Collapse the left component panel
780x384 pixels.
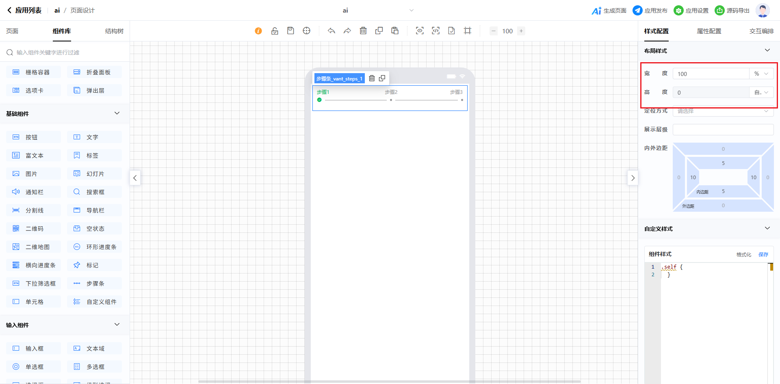[135, 178]
